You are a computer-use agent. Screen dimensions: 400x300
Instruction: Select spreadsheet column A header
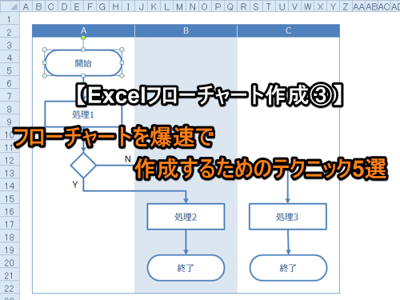pyautogui.click(x=26, y=6)
